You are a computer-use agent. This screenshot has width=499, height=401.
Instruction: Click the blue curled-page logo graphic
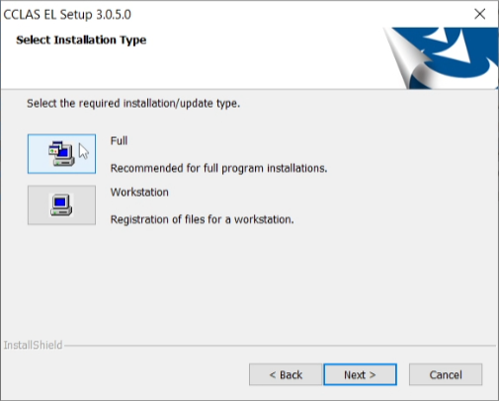pos(442,58)
